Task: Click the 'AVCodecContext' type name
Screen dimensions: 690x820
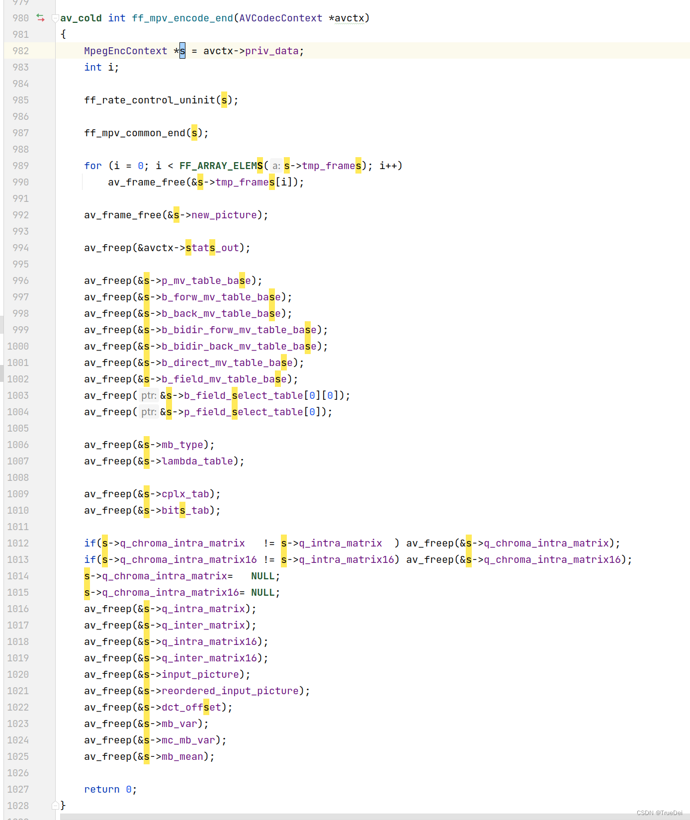Action: point(281,18)
